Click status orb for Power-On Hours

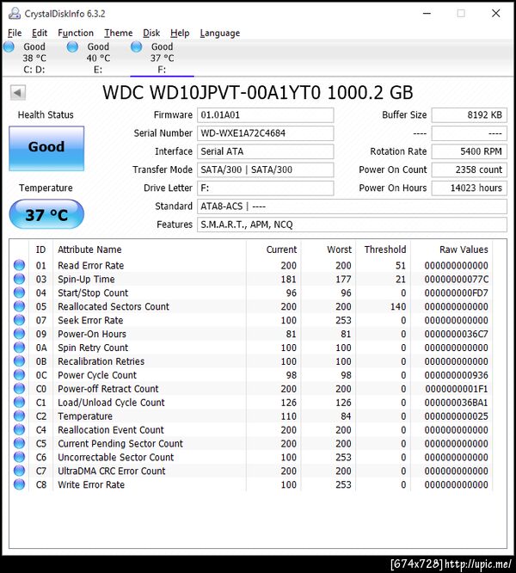[19, 334]
